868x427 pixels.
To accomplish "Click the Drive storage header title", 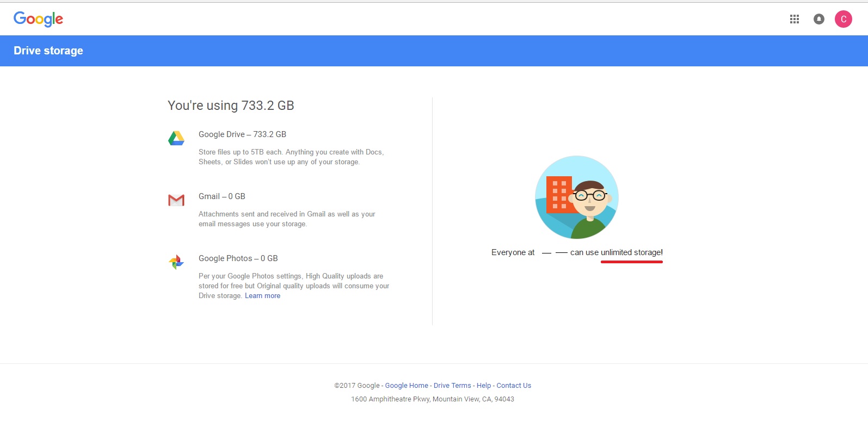I will (48, 51).
